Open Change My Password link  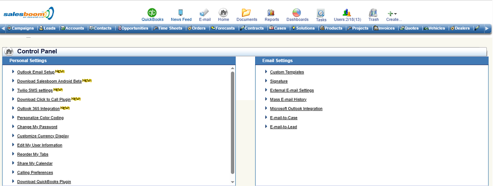tap(37, 127)
